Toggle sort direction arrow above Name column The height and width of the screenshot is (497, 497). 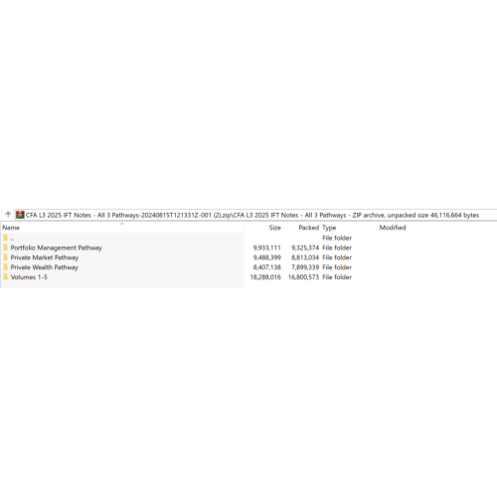[122, 224]
